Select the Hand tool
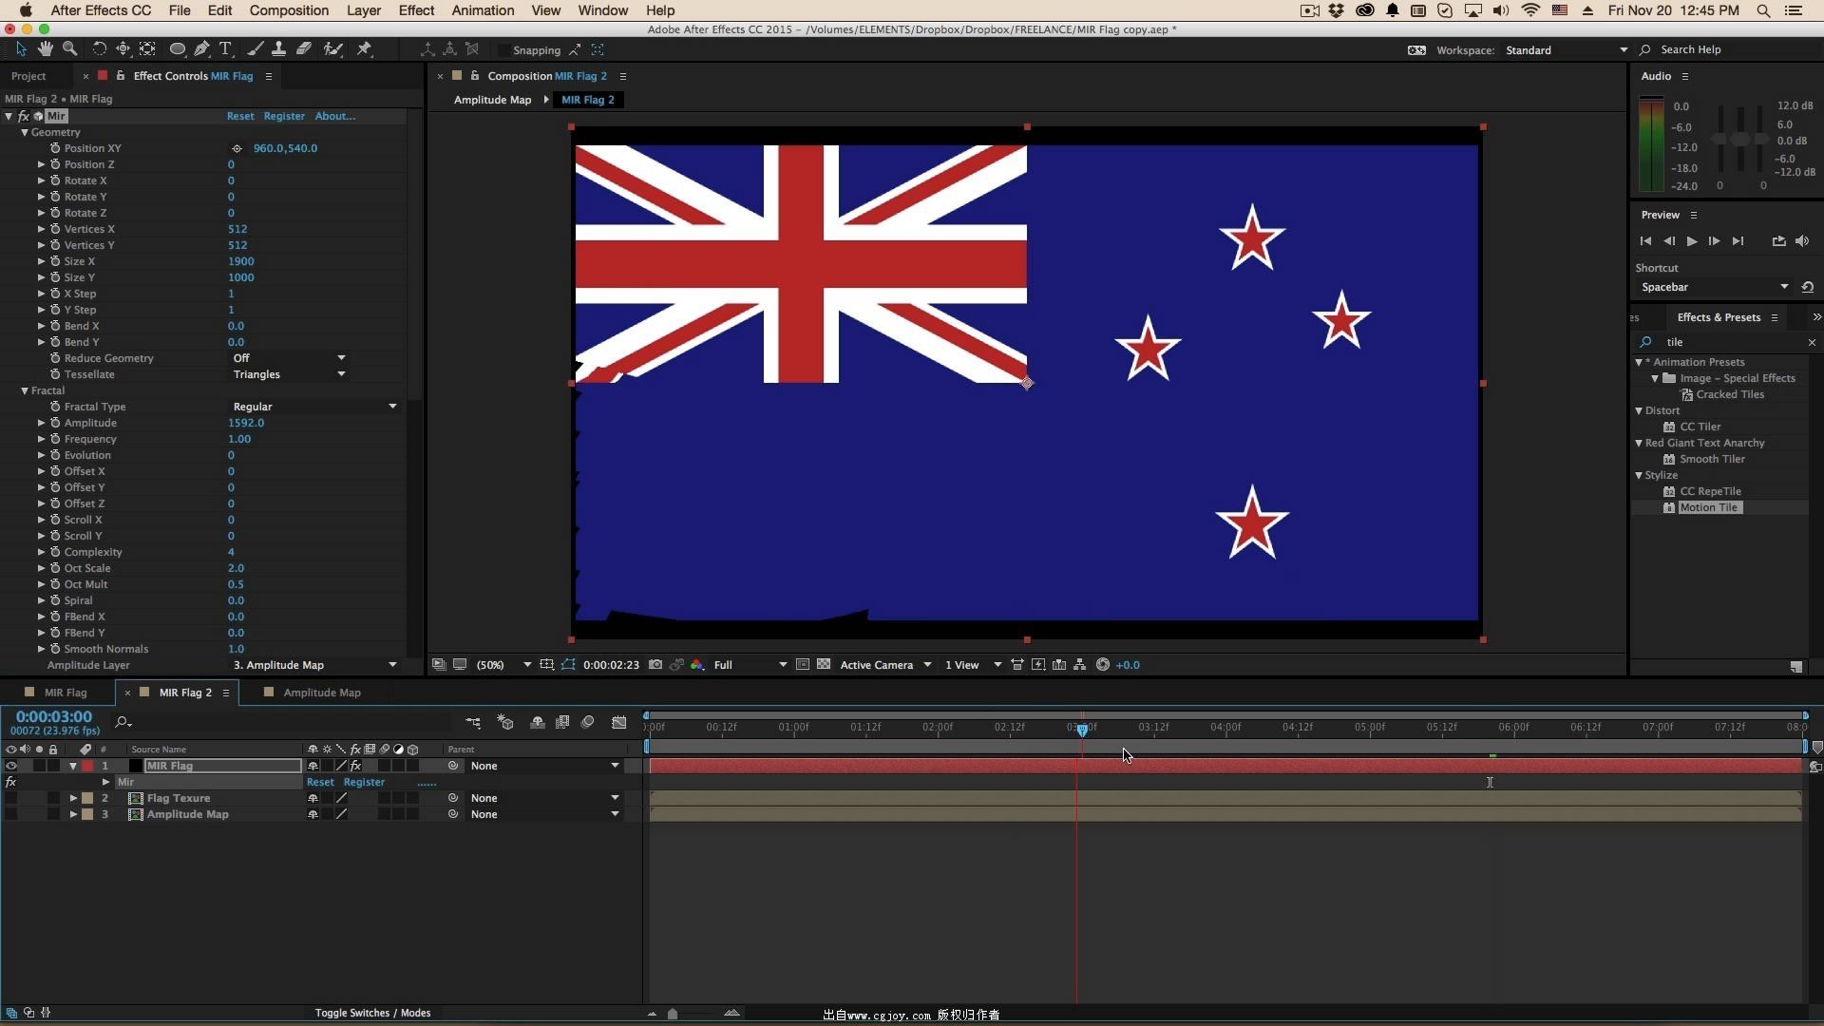The image size is (1824, 1026). click(x=45, y=48)
